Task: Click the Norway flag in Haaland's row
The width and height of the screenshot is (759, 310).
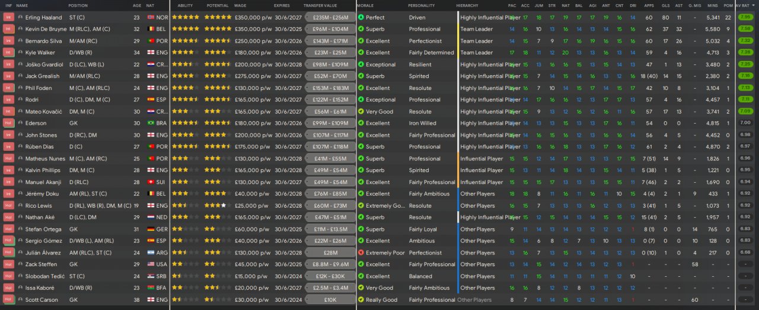Action: coord(151,18)
